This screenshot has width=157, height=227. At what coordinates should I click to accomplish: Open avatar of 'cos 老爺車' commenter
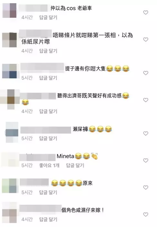click(x=10, y=11)
